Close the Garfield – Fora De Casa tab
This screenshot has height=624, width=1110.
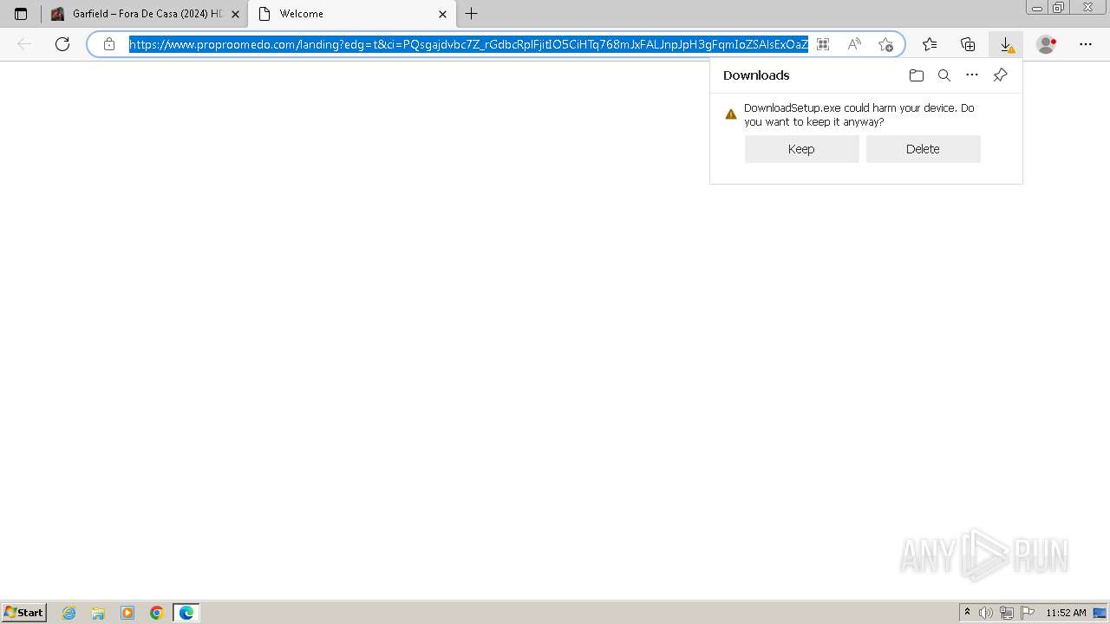click(235, 14)
